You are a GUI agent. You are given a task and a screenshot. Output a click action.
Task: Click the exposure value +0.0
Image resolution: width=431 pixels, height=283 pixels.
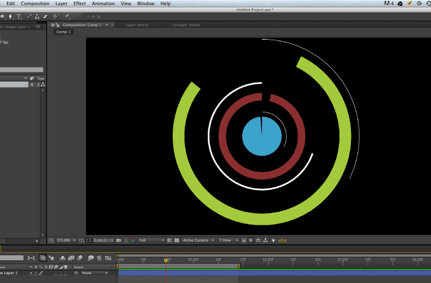(x=282, y=241)
